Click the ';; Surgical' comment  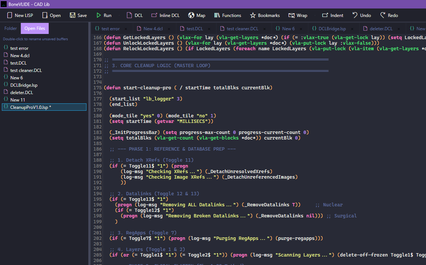coord(341,216)
